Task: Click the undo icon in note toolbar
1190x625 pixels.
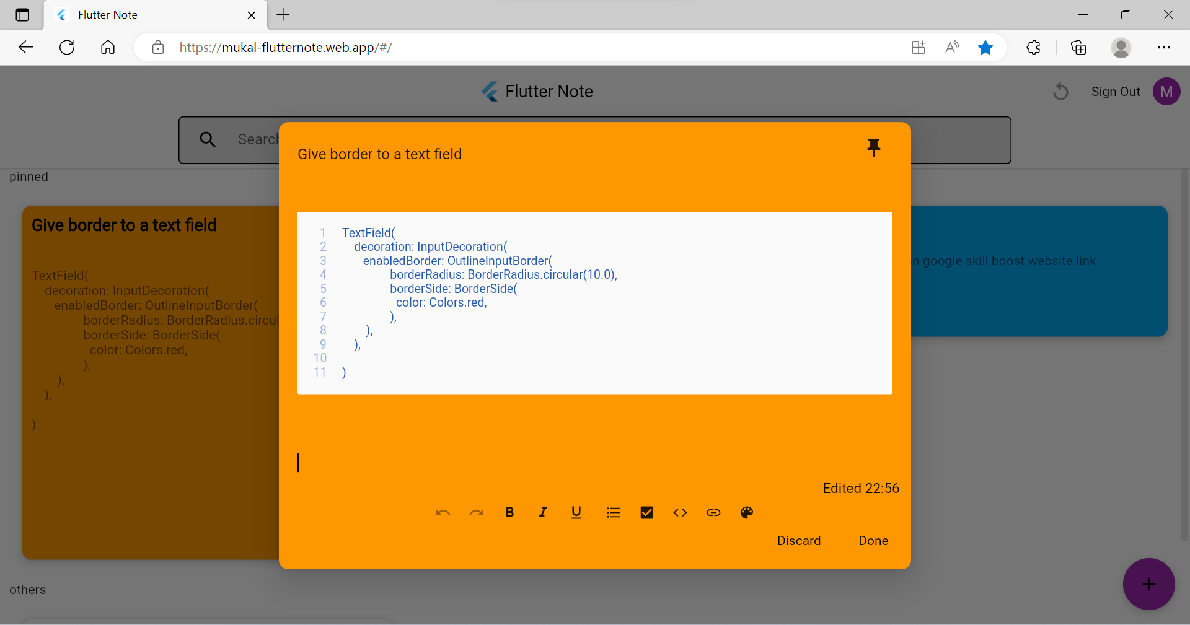Action: (443, 512)
